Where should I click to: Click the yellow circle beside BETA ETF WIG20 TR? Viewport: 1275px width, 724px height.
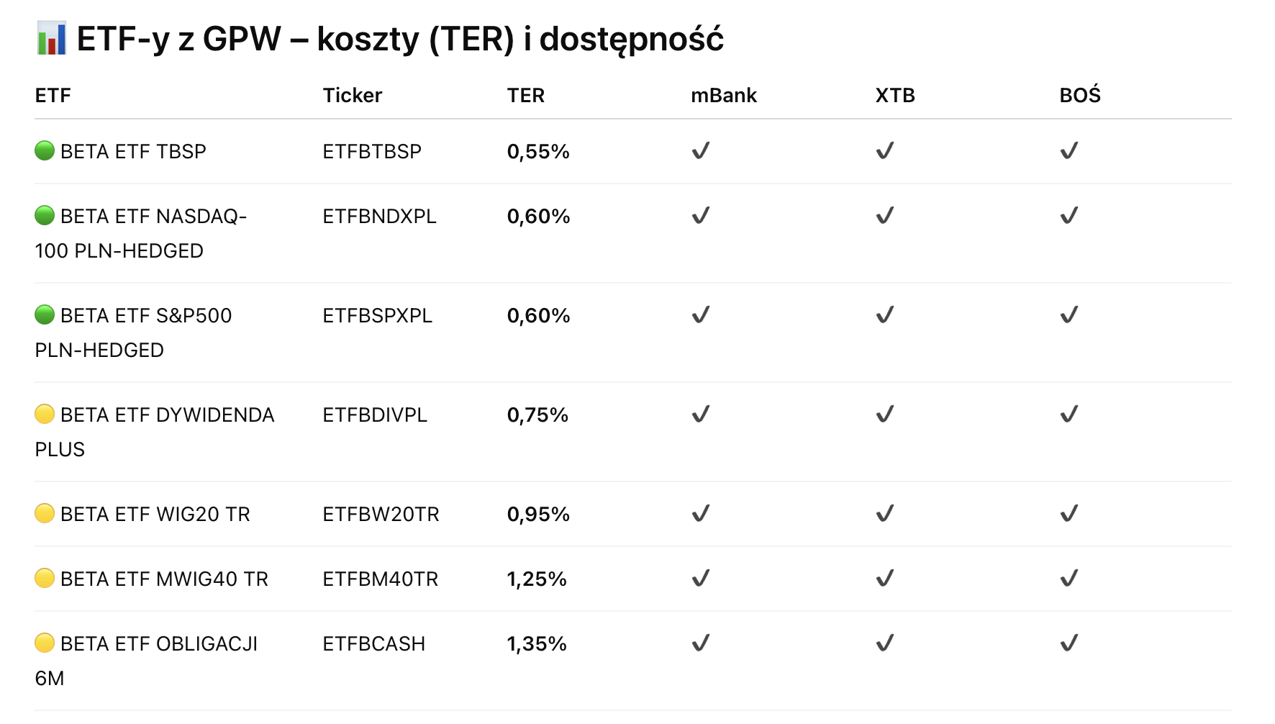(45, 514)
